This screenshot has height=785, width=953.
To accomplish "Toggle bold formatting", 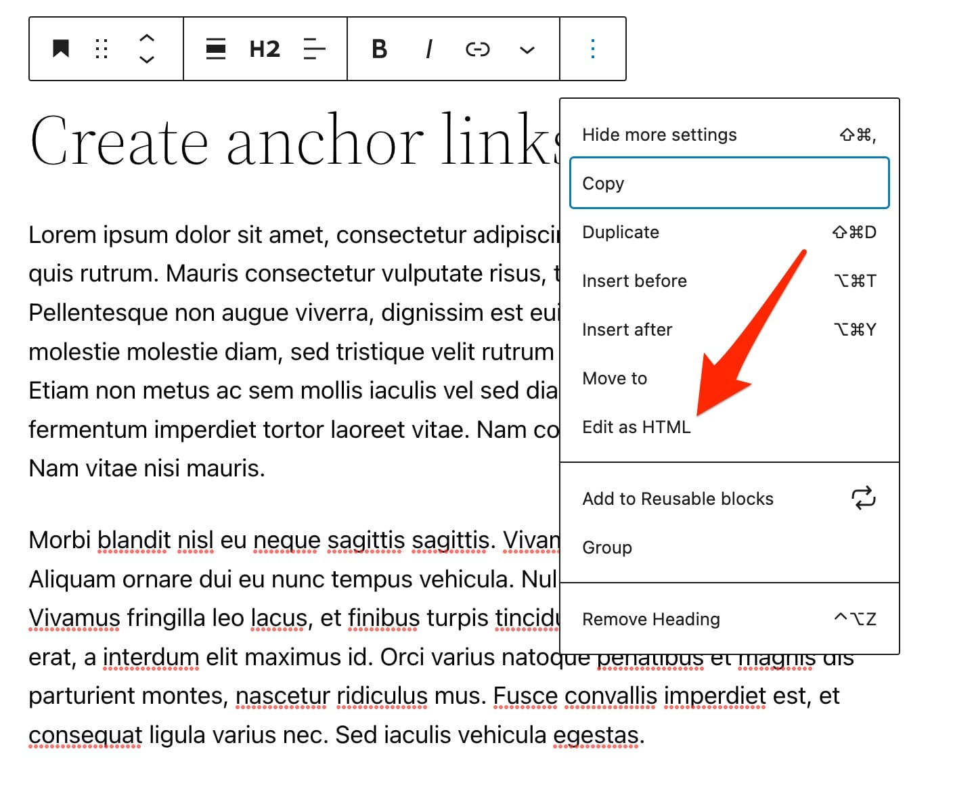I will pos(380,49).
